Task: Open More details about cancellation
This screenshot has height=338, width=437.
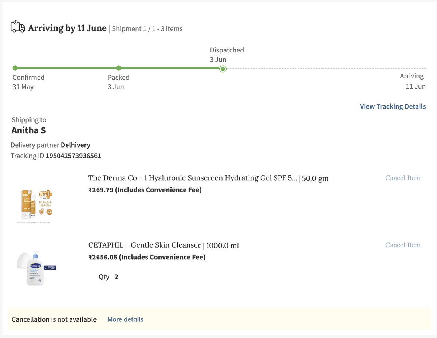Action: 125,319
